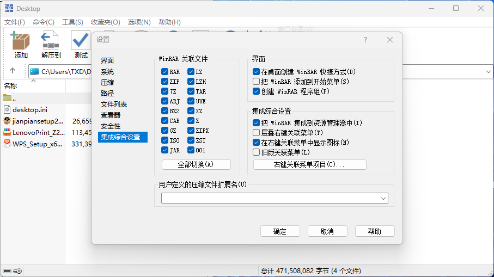Click the Name (名称) column sort header
The height and width of the screenshot is (277, 494).
tap(10, 85)
